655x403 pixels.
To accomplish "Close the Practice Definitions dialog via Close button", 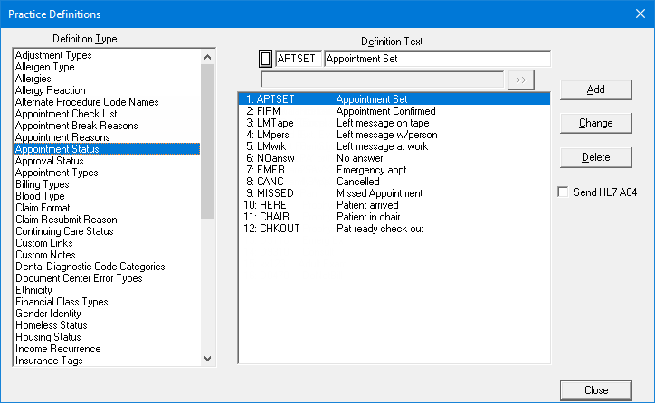I will pyautogui.click(x=595, y=390).
